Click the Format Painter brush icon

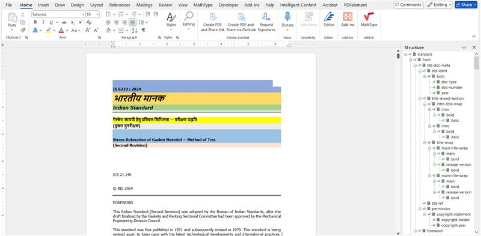pos(23,30)
